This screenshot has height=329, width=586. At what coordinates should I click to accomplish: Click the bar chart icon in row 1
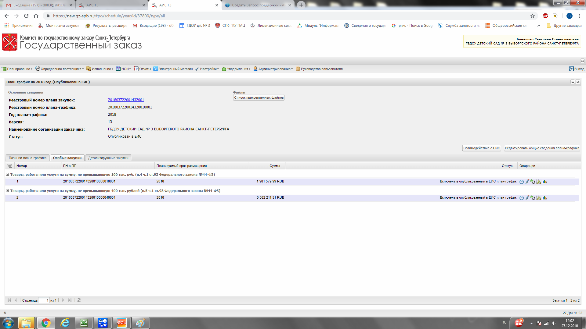[544, 182]
